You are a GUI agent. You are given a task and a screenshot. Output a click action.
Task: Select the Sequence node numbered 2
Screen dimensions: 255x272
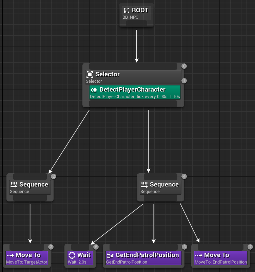(x=30, y=187)
